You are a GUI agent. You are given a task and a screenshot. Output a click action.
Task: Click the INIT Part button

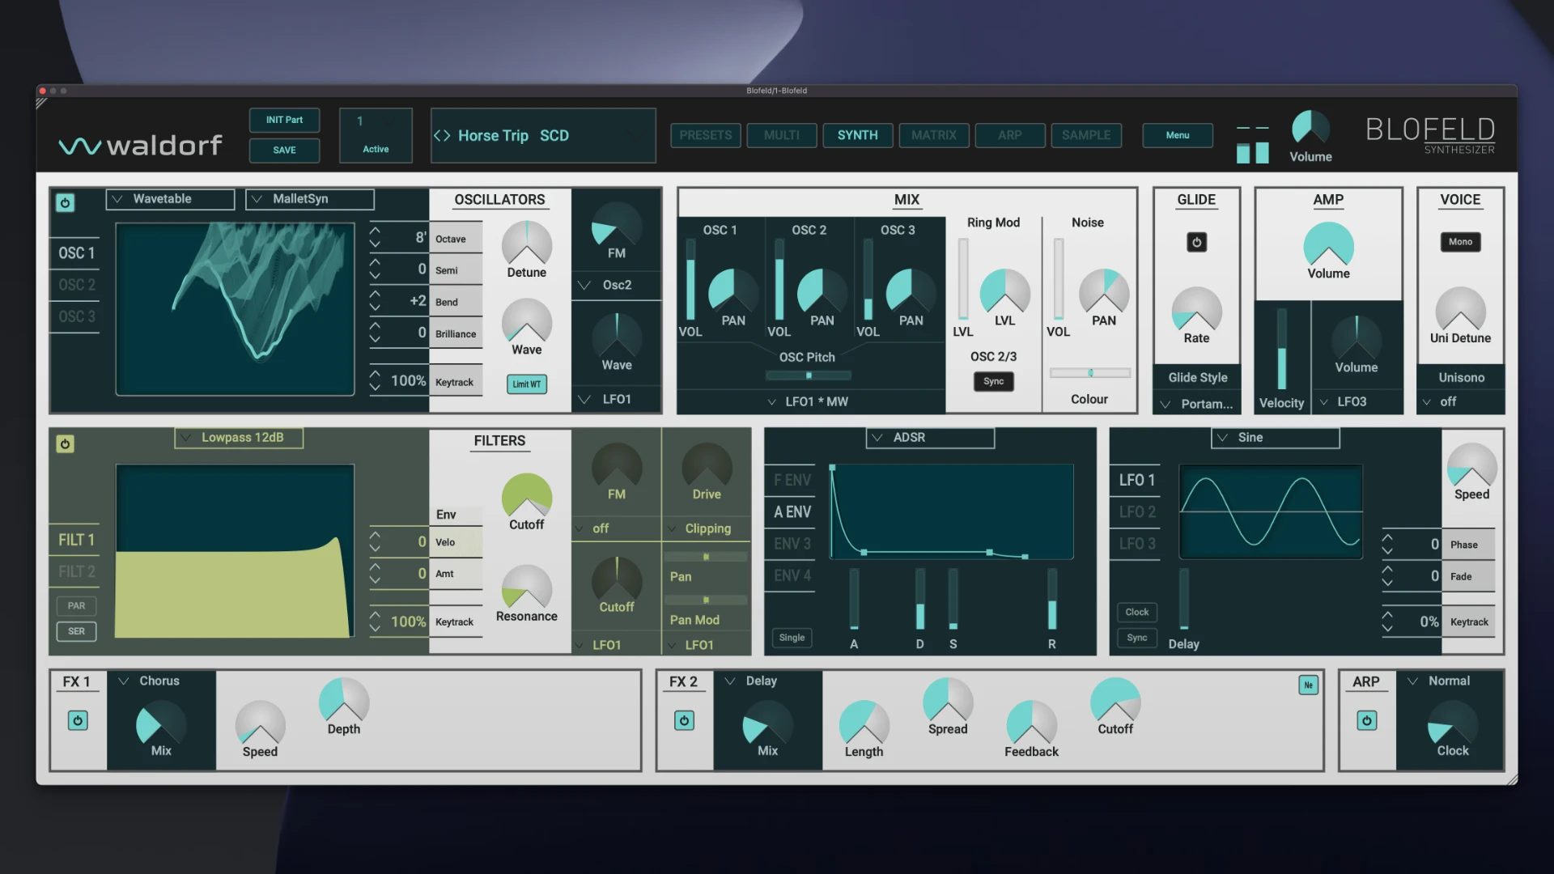tap(284, 120)
